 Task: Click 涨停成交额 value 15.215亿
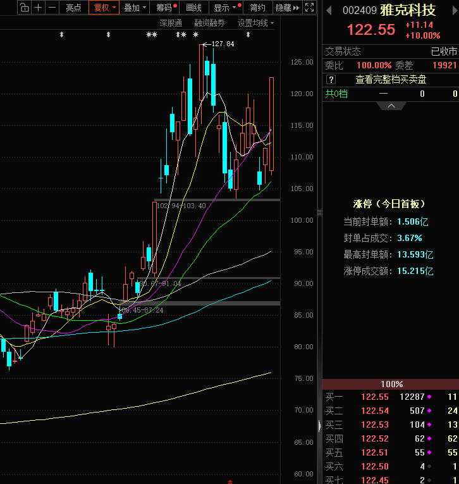[x=415, y=271]
